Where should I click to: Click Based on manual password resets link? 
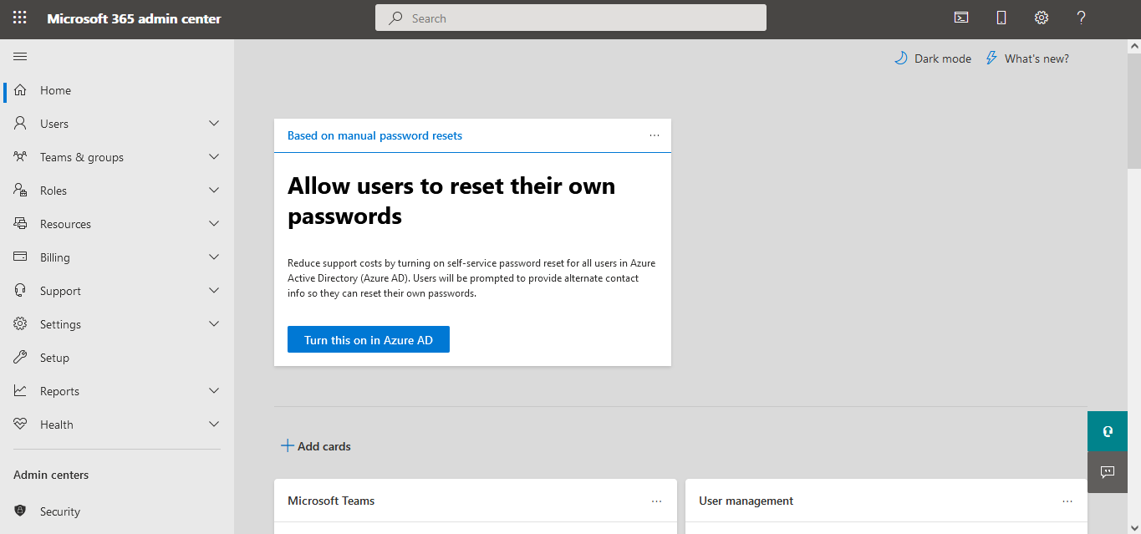pyautogui.click(x=374, y=135)
